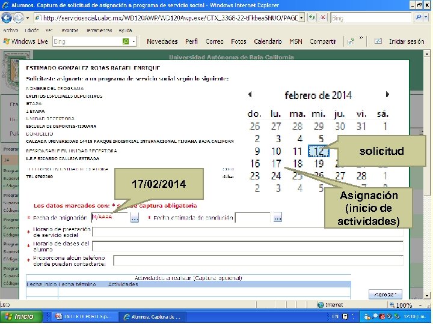Select day 12 in the February calendar
433x324 pixels.
pos(318,151)
